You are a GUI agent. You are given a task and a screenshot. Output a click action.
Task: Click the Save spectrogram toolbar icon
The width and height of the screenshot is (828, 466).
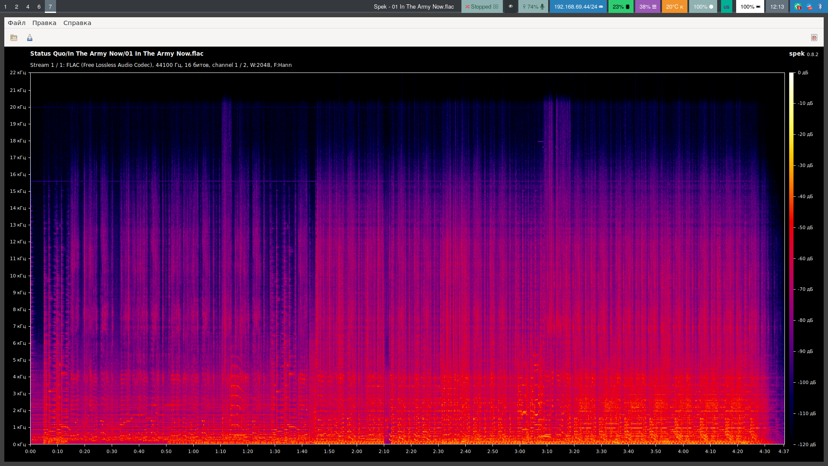click(30, 38)
